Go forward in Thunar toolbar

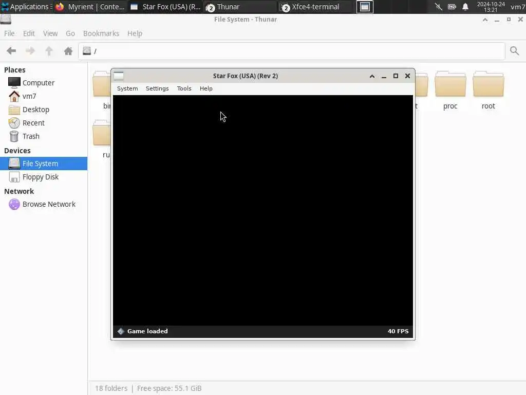point(30,51)
